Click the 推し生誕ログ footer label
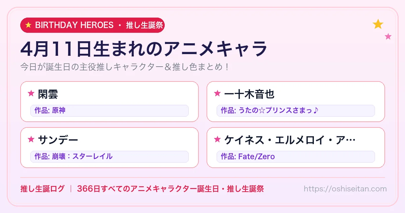The image size is (405, 213). [42, 189]
